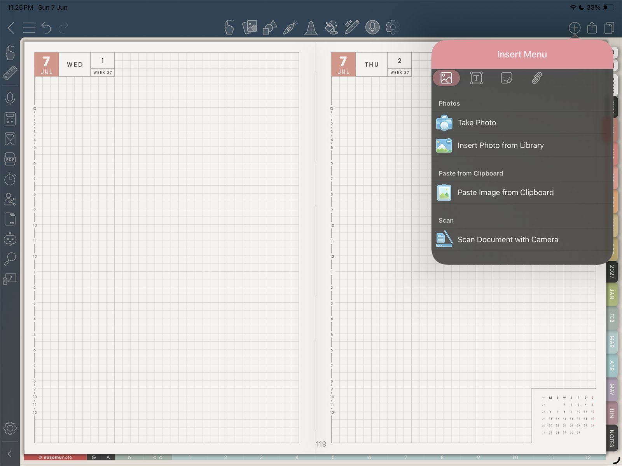Start presentation mode from sidebar
This screenshot has width=622, height=466.
point(10,279)
